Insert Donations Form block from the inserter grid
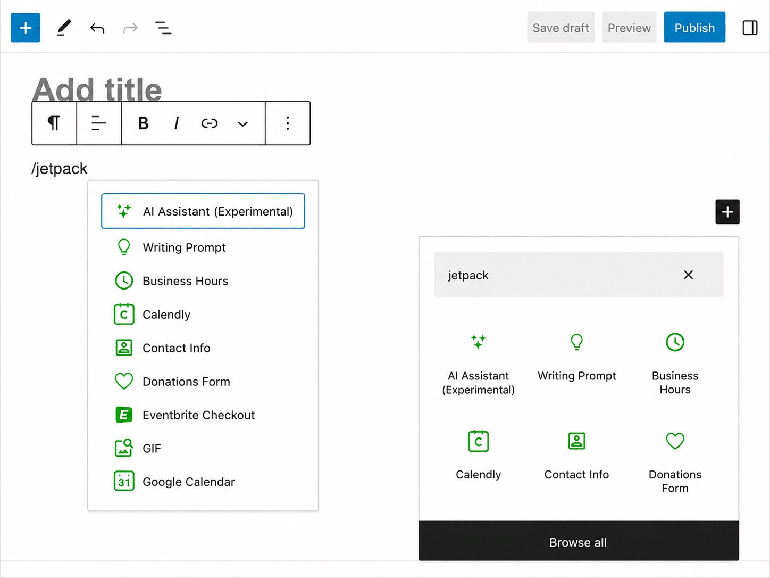This screenshot has width=770, height=578. coord(675,462)
